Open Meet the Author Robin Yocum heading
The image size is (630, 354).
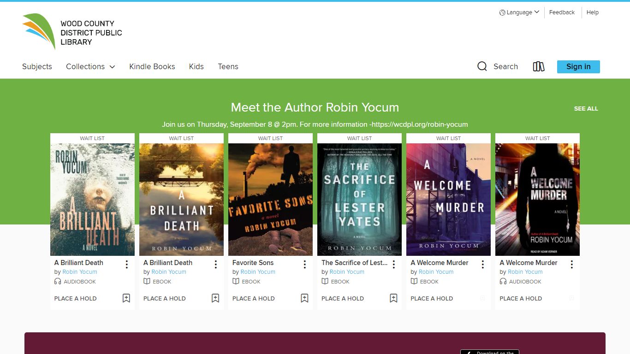click(x=315, y=107)
